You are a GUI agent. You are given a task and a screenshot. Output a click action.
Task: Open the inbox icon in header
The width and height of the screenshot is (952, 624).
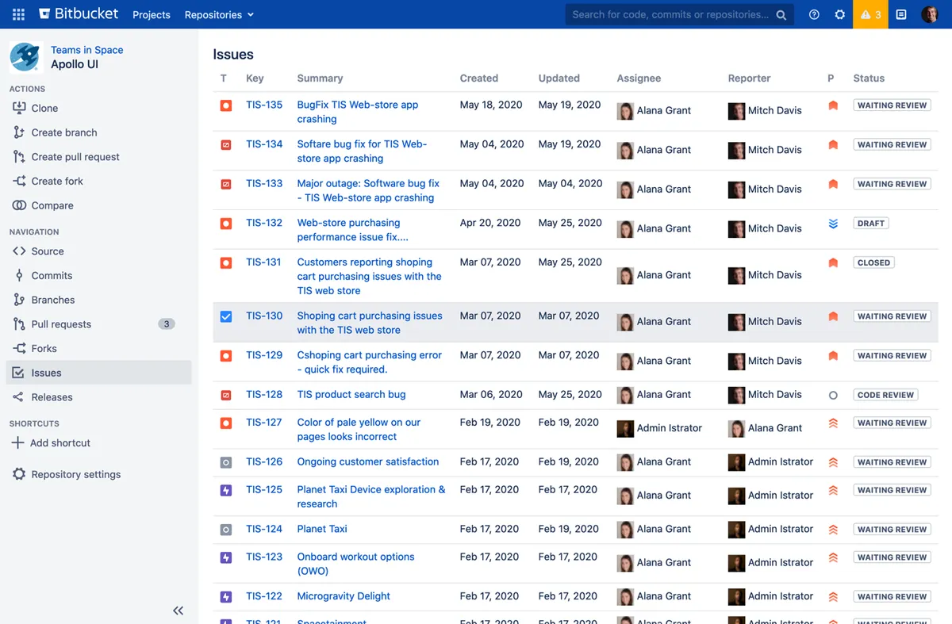tap(901, 14)
